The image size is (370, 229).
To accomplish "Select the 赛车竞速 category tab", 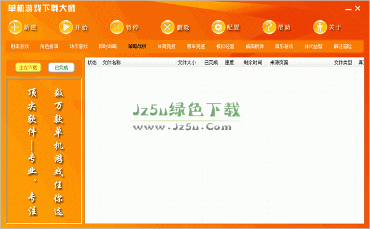I will pos(196,46).
